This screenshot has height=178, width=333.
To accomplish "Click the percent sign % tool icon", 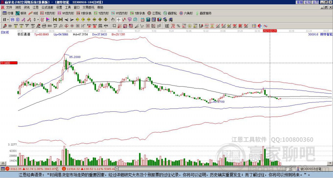I will [x=179, y=26].
